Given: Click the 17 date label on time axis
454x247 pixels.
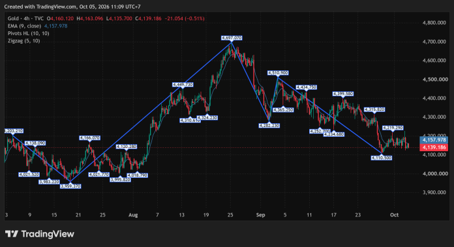Looking at the screenshot, I should point(333,215).
